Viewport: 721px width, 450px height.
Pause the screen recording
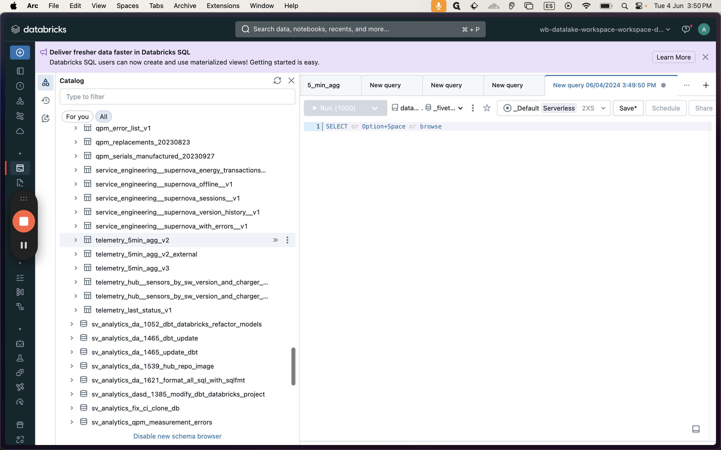[x=24, y=245]
